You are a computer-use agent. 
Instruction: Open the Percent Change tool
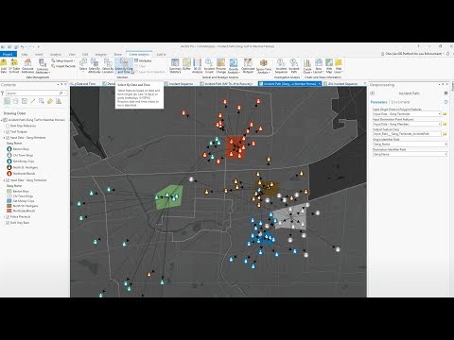220,65
